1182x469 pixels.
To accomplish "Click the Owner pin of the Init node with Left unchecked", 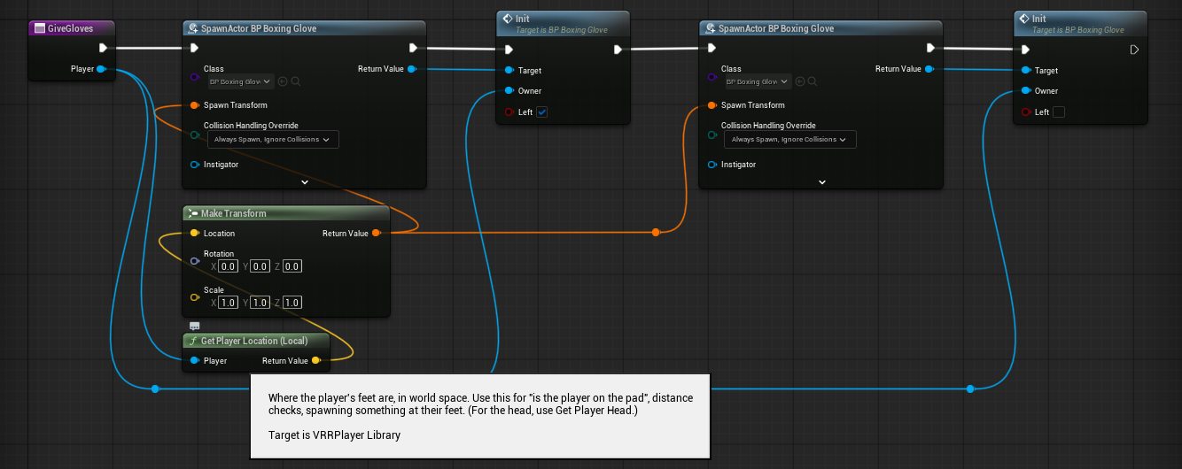I will pos(1026,91).
